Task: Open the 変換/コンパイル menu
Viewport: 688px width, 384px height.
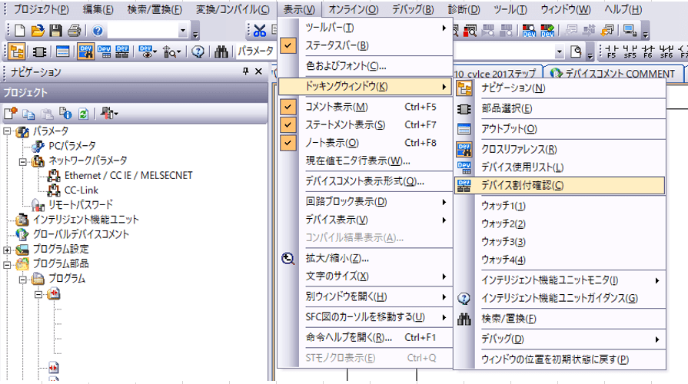Action: [233, 9]
